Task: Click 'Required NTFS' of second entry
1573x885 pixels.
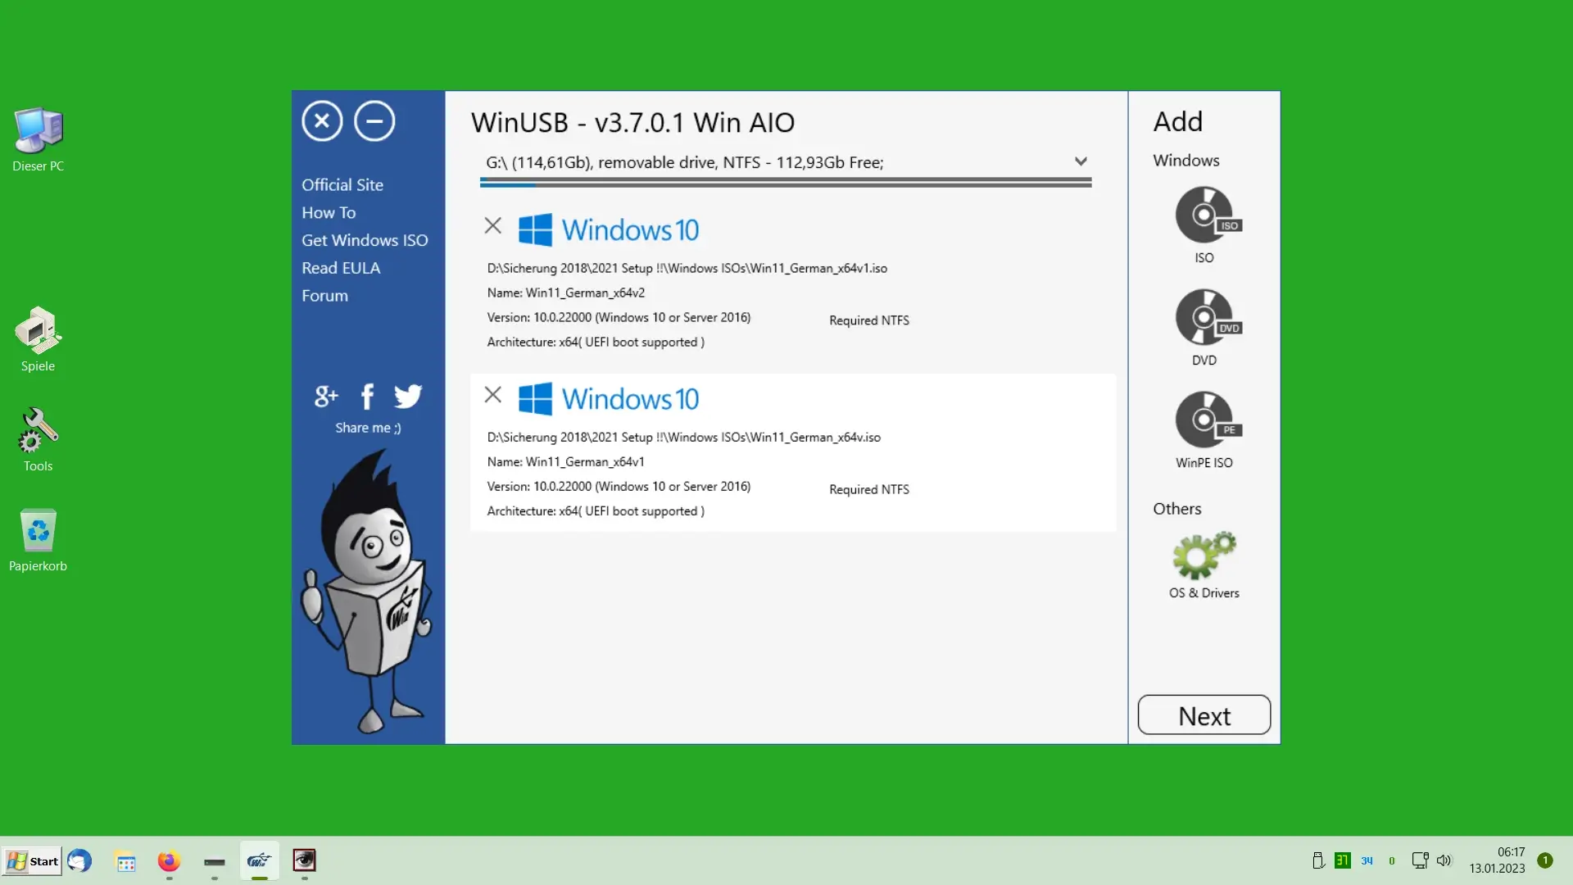Action: (x=869, y=489)
